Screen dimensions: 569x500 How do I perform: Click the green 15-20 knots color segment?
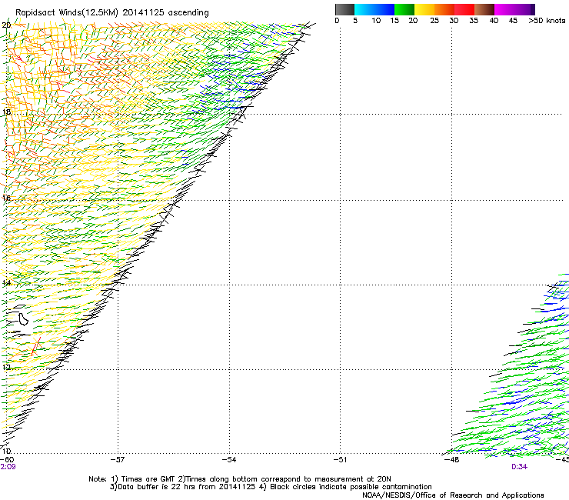point(404,9)
